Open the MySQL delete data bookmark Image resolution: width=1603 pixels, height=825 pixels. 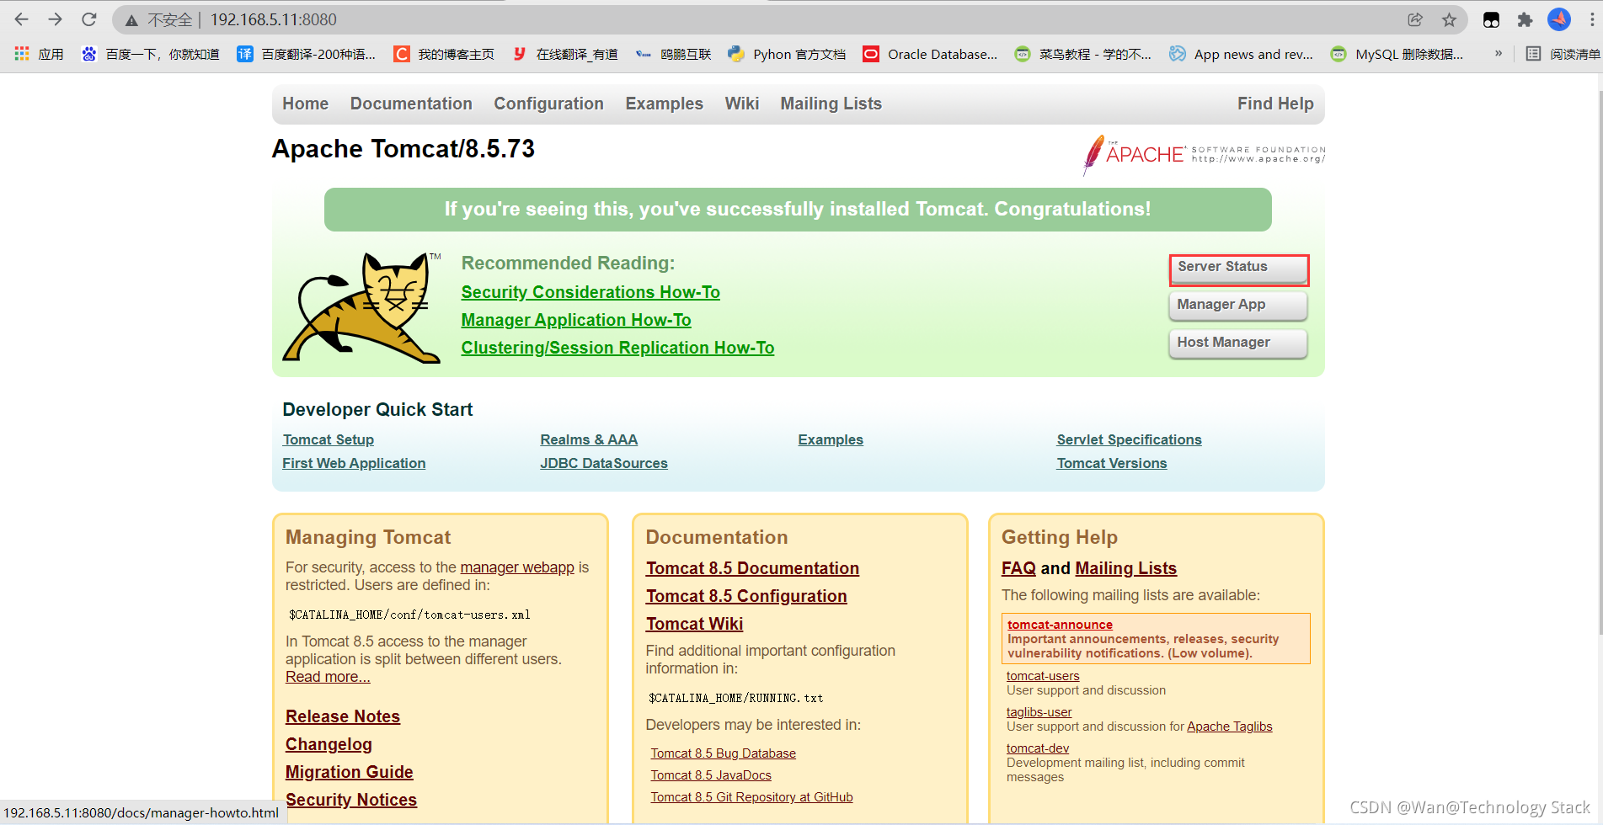[x=1397, y=54]
